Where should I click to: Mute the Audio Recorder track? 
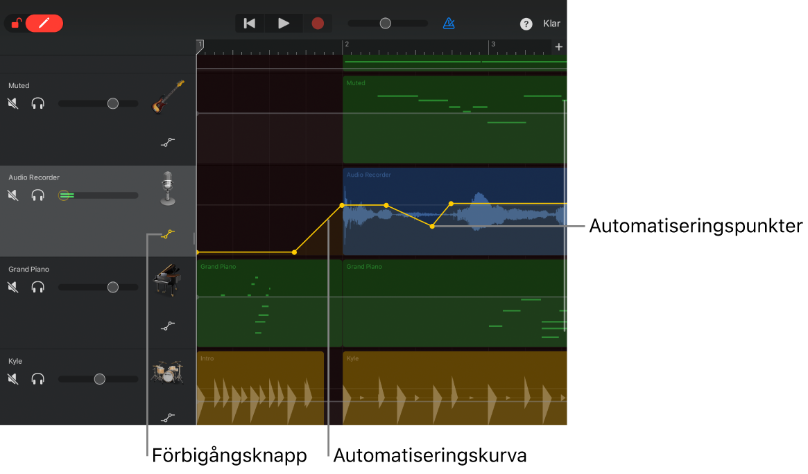(13, 195)
